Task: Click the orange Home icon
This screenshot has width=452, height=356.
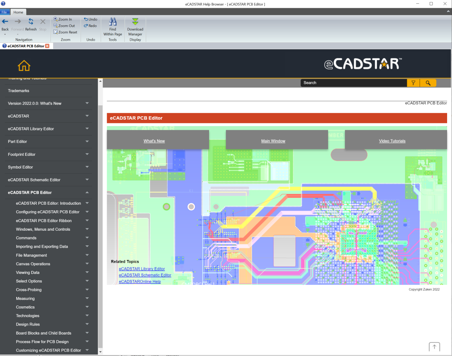Action: (x=24, y=65)
